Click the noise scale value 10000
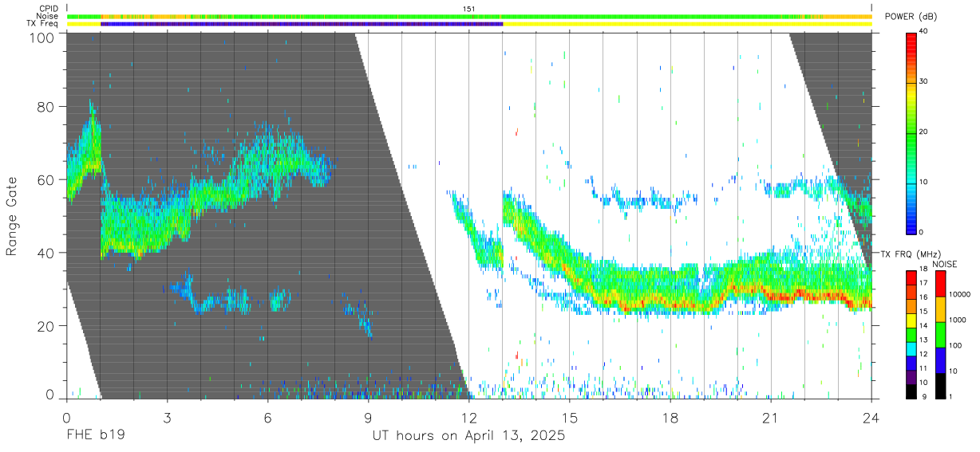Viewport: 980px width, 452px height. [959, 295]
